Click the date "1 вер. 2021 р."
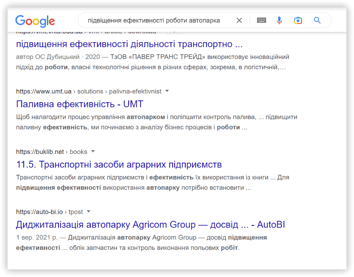Viewport: 354px width, 277px height. [x=37, y=237]
